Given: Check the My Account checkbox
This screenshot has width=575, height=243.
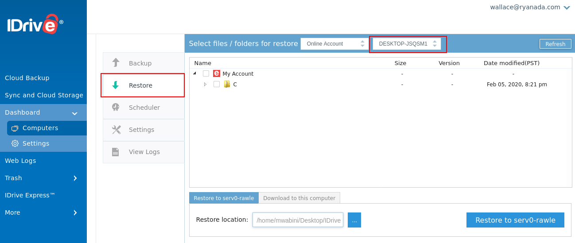Looking at the screenshot, I should tap(206, 73).
